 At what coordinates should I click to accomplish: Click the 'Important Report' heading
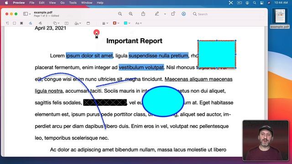tap(134, 41)
